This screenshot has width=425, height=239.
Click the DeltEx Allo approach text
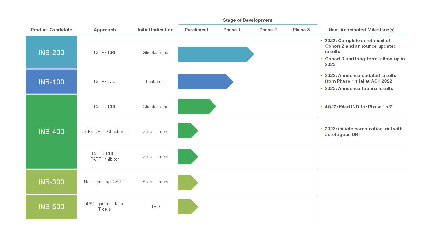(x=104, y=81)
